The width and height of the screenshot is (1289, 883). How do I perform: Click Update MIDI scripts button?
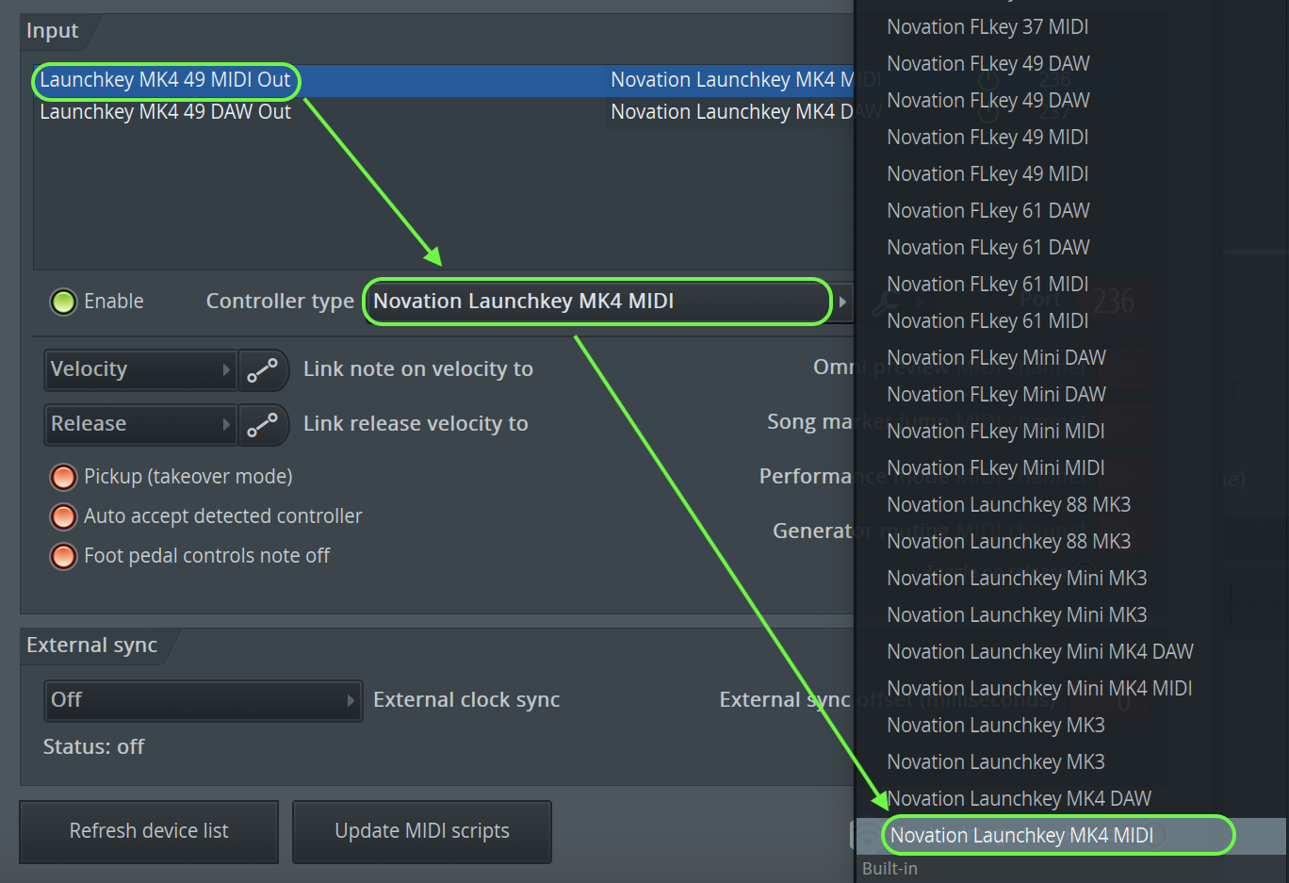tap(422, 831)
